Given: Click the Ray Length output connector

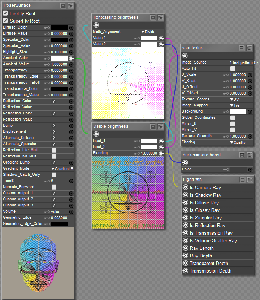Looking at the screenshot, I should (186, 248).
